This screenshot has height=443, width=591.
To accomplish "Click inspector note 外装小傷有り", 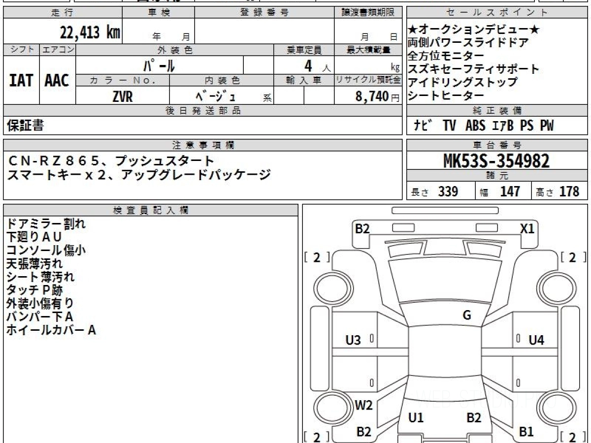I will pos(40,304).
